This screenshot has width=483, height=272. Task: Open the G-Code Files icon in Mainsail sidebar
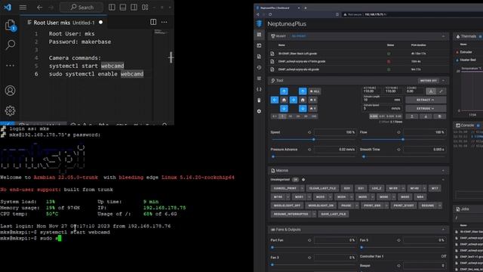tap(259, 57)
